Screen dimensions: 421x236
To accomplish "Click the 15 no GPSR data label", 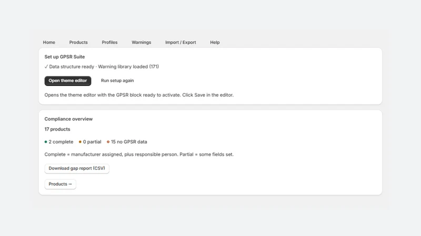I will coord(129,142).
